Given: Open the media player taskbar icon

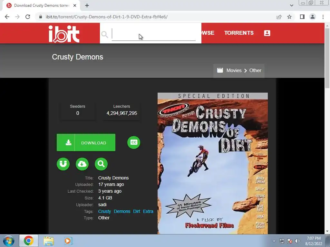Looking at the screenshot, I should (68, 241).
